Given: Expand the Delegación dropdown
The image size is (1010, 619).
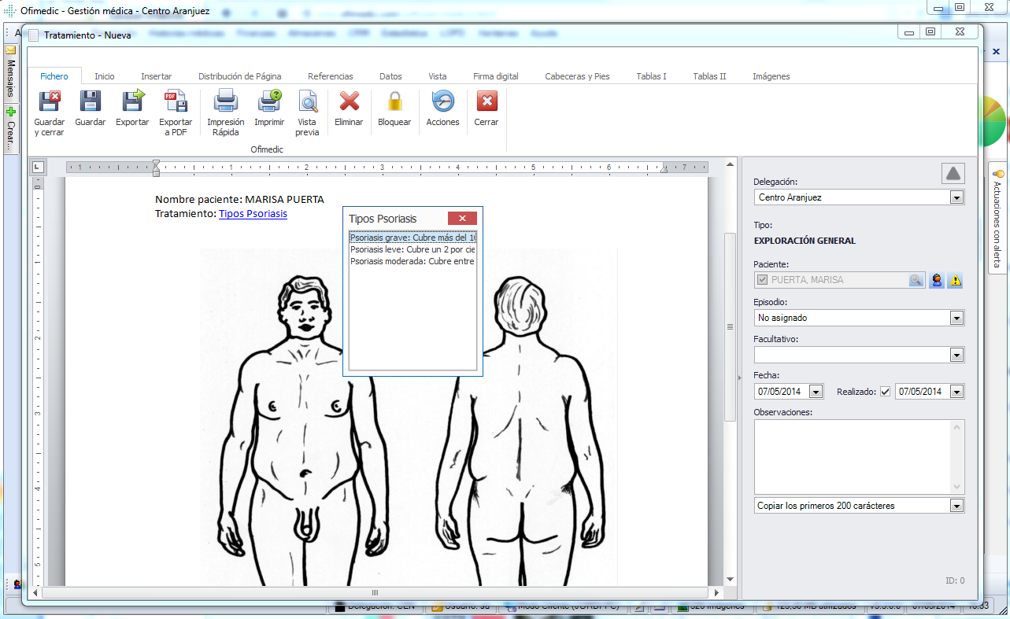Looking at the screenshot, I should point(956,198).
